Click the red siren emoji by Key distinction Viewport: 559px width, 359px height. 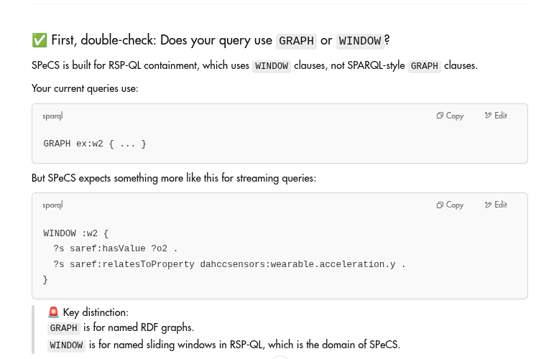[x=53, y=312]
